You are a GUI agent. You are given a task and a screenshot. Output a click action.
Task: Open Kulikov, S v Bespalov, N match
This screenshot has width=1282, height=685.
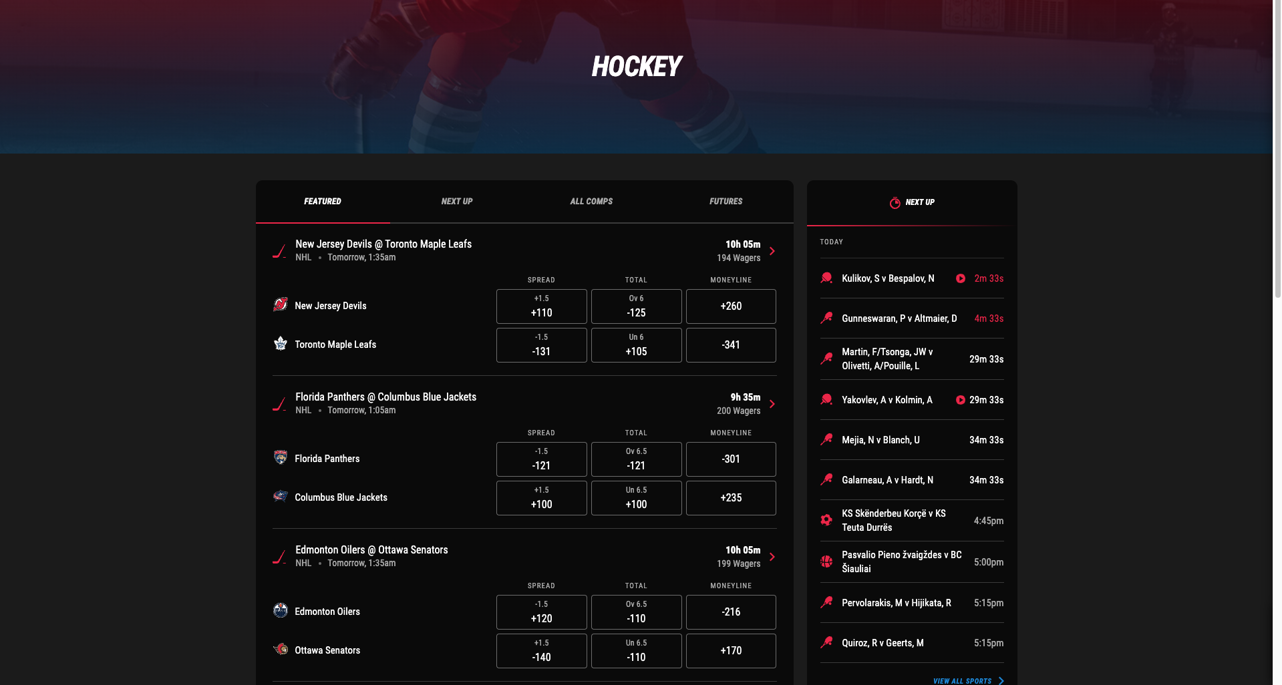pos(912,278)
